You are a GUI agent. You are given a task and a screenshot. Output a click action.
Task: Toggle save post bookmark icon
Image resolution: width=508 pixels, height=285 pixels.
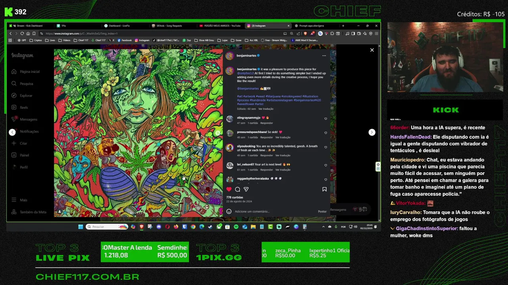(324, 189)
